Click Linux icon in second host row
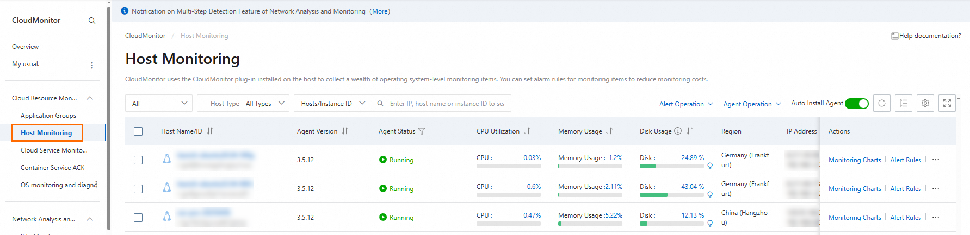970x235 pixels. point(167,187)
